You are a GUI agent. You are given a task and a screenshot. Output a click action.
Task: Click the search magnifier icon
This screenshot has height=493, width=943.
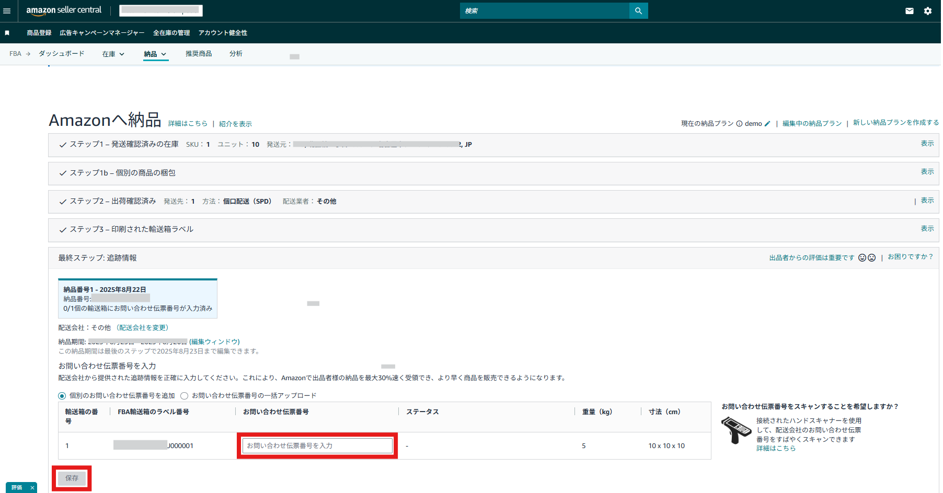pyautogui.click(x=638, y=11)
